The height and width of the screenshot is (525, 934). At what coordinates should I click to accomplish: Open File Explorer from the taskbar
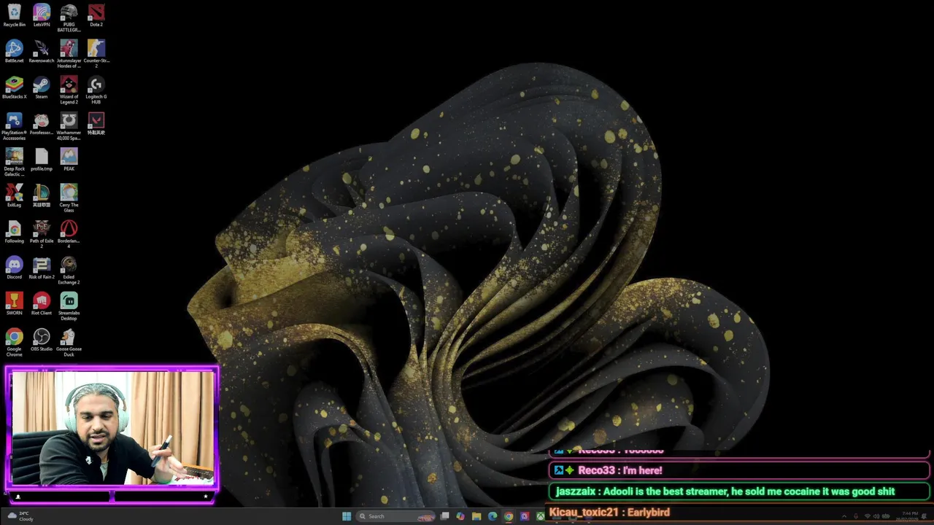point(476,516)
